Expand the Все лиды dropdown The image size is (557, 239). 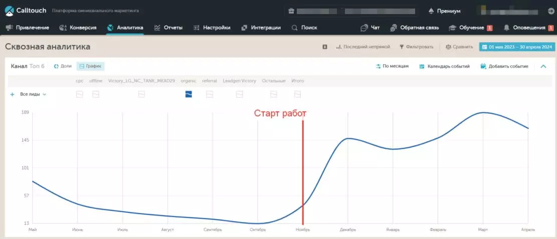[33, 94]
